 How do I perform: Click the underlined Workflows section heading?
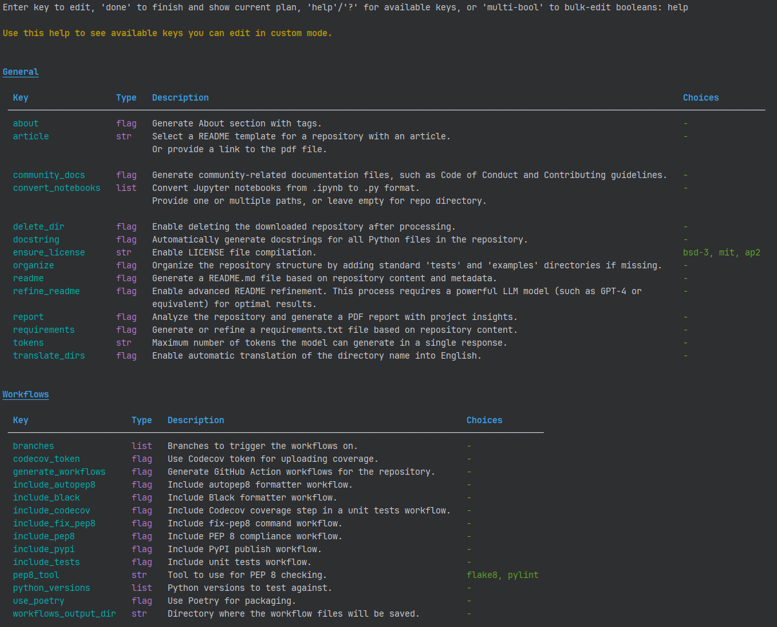[26, 394]
